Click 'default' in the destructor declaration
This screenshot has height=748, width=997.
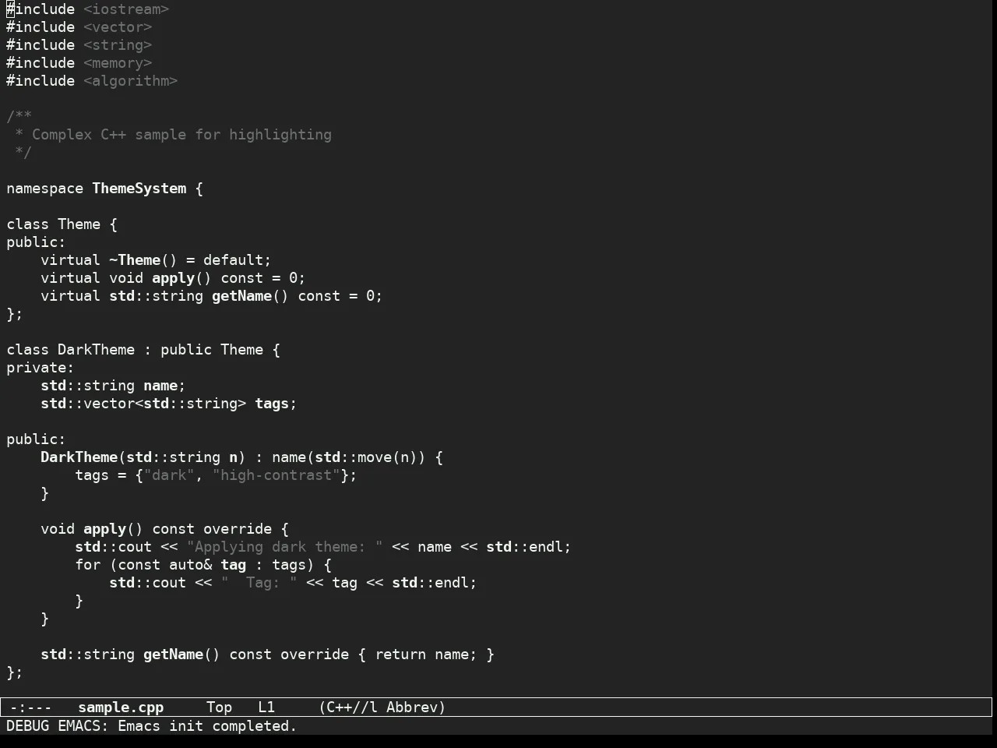pos(234,260)
